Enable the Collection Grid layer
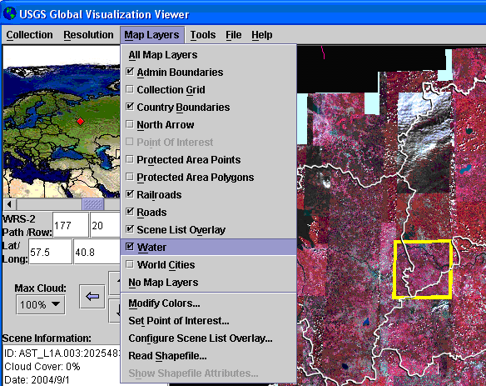This screenshot has width=486, height=386. [130, 89]
